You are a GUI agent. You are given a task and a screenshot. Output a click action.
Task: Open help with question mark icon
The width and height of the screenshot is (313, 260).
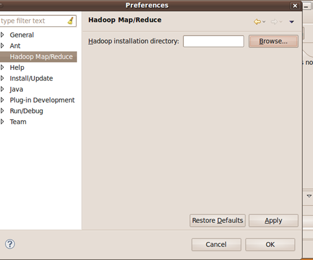click(10, 244)
